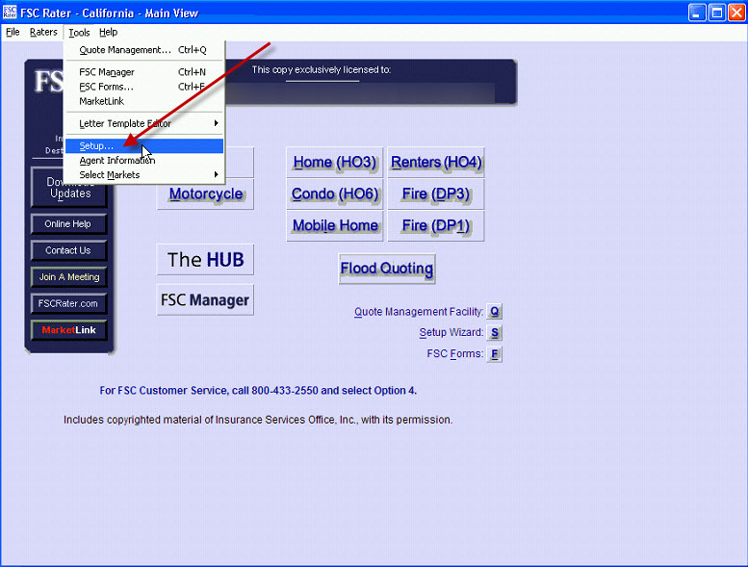Start a Condo (HO6) quote

tap(335, 194)
